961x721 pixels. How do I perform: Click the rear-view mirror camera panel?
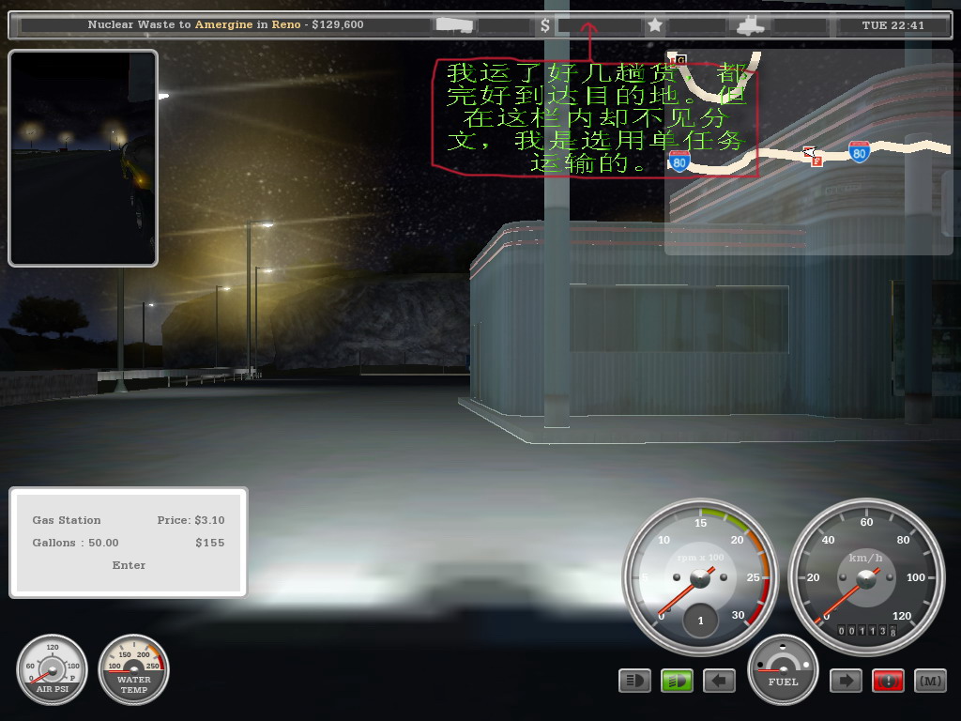point(83,158)
